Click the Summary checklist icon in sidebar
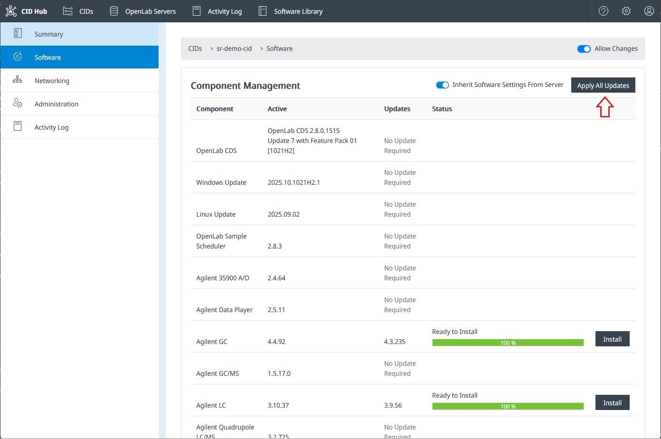This screenshot has width=661, height=439. [18, 34]
